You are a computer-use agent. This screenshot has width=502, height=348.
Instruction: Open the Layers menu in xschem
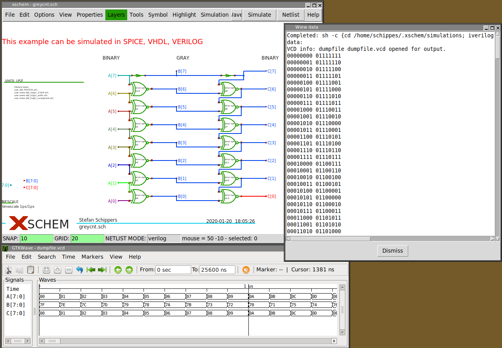click(x=116, y=15)
